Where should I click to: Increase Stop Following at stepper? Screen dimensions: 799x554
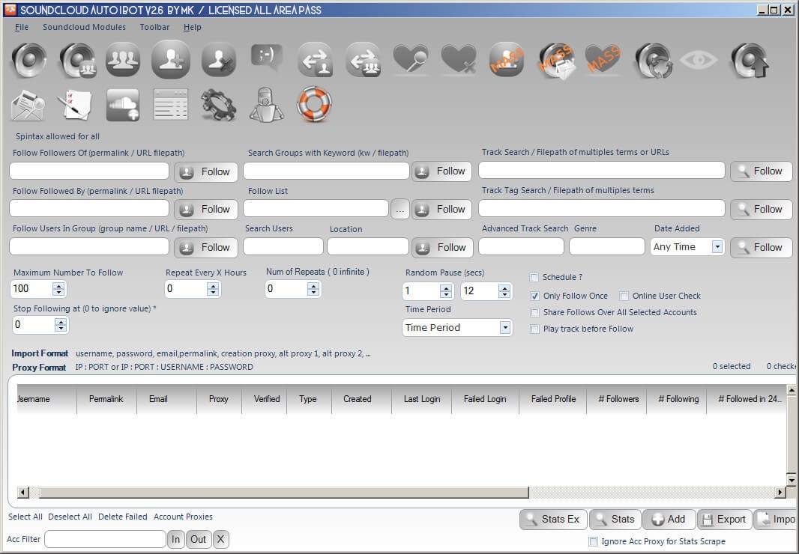pyautogui.click(x=61, y=323)
